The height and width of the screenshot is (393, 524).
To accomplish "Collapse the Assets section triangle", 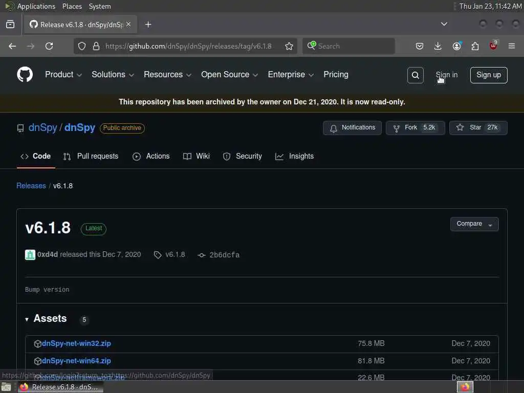I will pos(27,319).
